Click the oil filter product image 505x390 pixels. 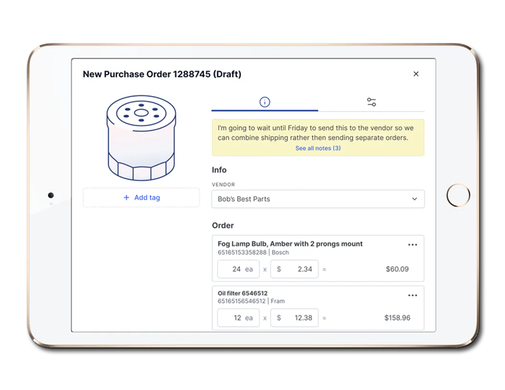pyautogui.click(x=142, y=137)
